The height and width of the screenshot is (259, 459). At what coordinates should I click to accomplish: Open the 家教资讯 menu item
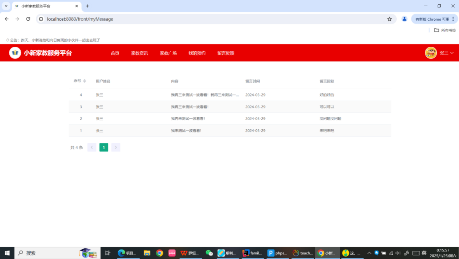[x=139, y=53]
